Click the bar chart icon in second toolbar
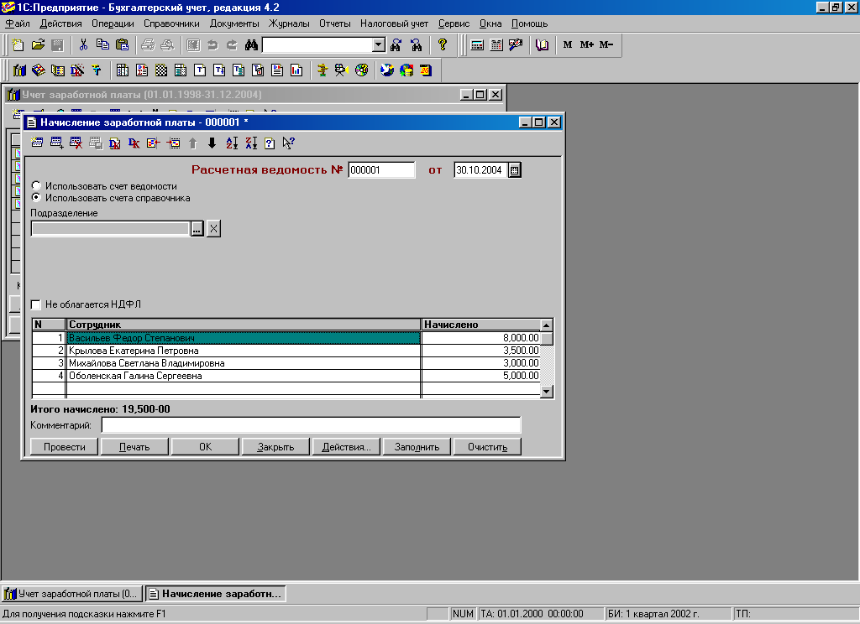 [x=296, y=70]
